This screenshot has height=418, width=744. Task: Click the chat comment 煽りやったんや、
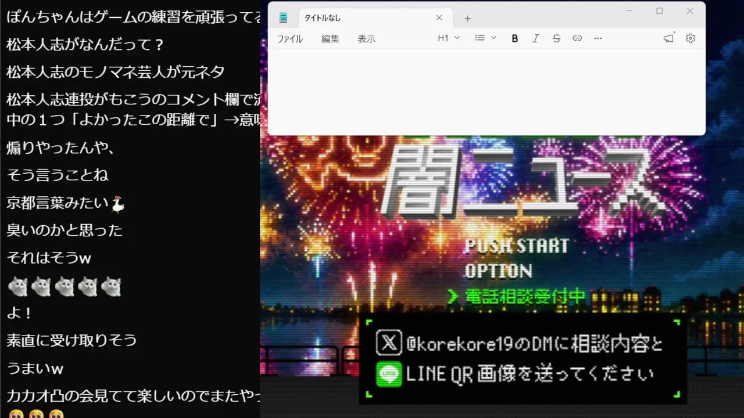[61, 147]
